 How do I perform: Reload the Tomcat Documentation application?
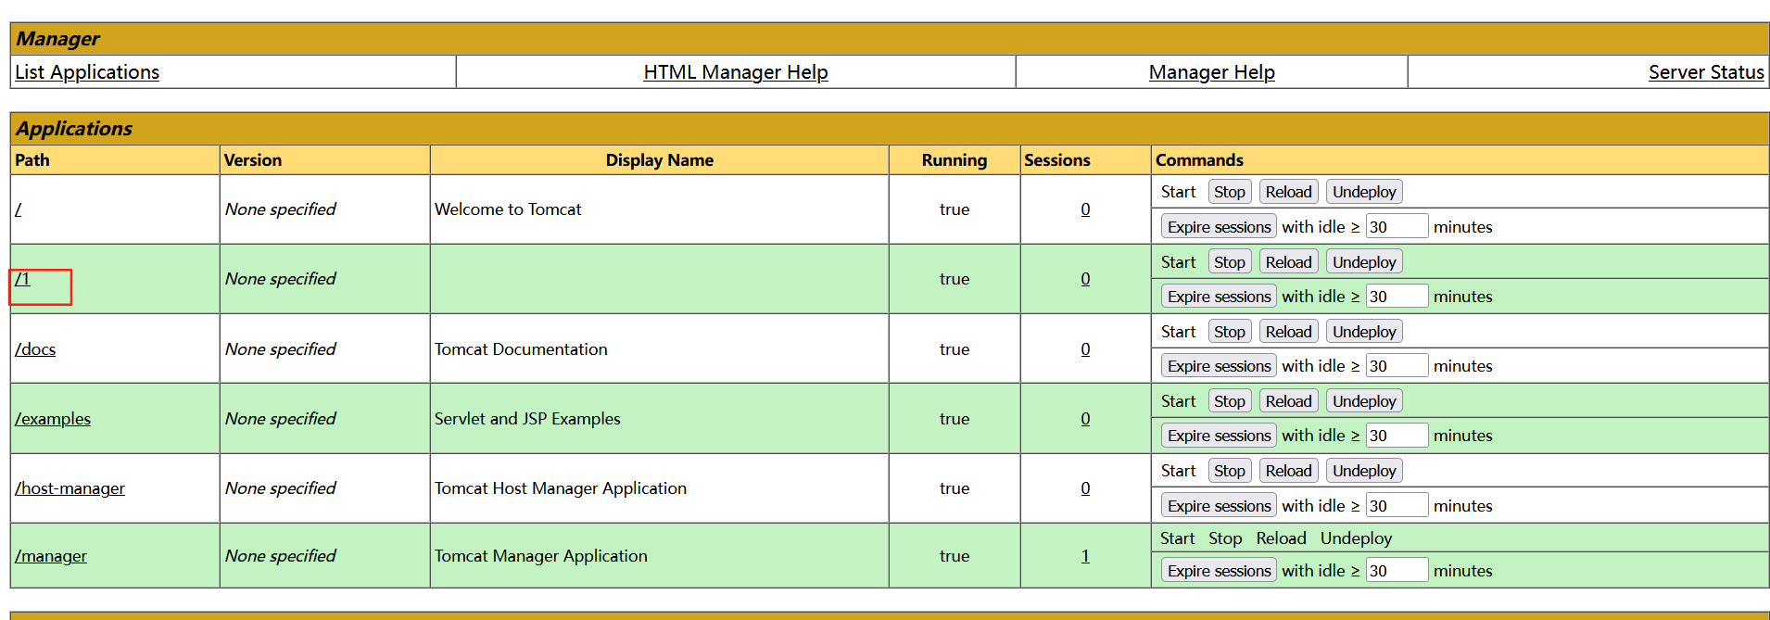1288,332
